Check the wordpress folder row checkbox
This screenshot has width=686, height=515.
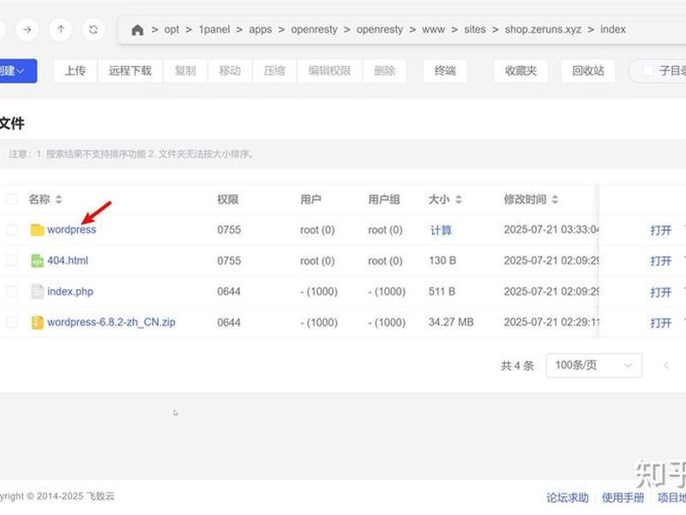click(11, 229)
